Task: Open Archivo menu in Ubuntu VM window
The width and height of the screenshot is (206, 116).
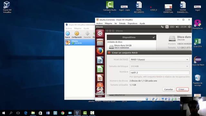Action: [99, 24]
